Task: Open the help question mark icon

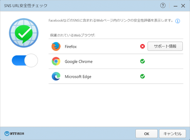Action: pyautogui.click(x=163, y=6)
